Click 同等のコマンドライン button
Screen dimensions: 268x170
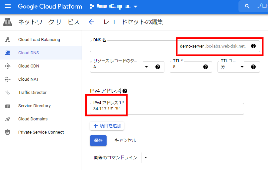116,158
